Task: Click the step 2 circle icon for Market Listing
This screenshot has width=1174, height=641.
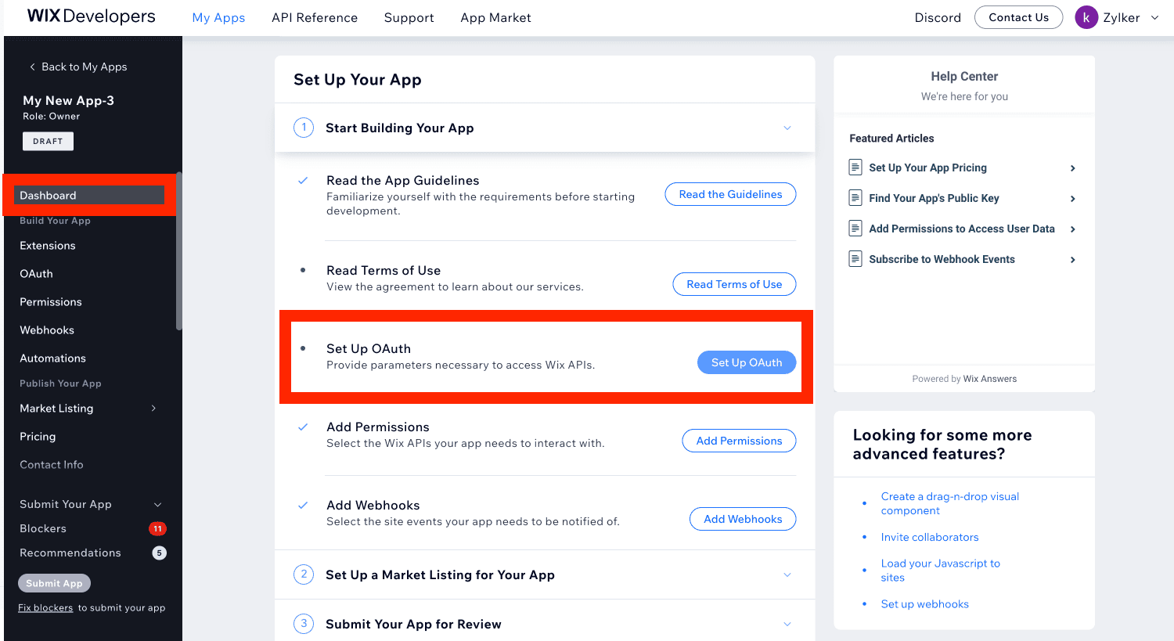Action: click(304, 574)
